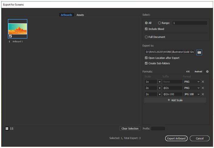
Task: Click the Artboard 1 name label
Action: coord(18,42)
